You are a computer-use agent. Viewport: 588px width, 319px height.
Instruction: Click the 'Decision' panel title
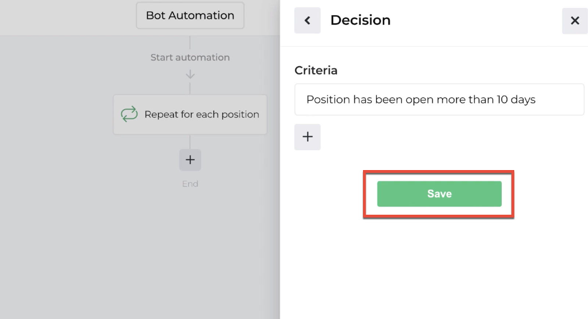click(360, 20)
